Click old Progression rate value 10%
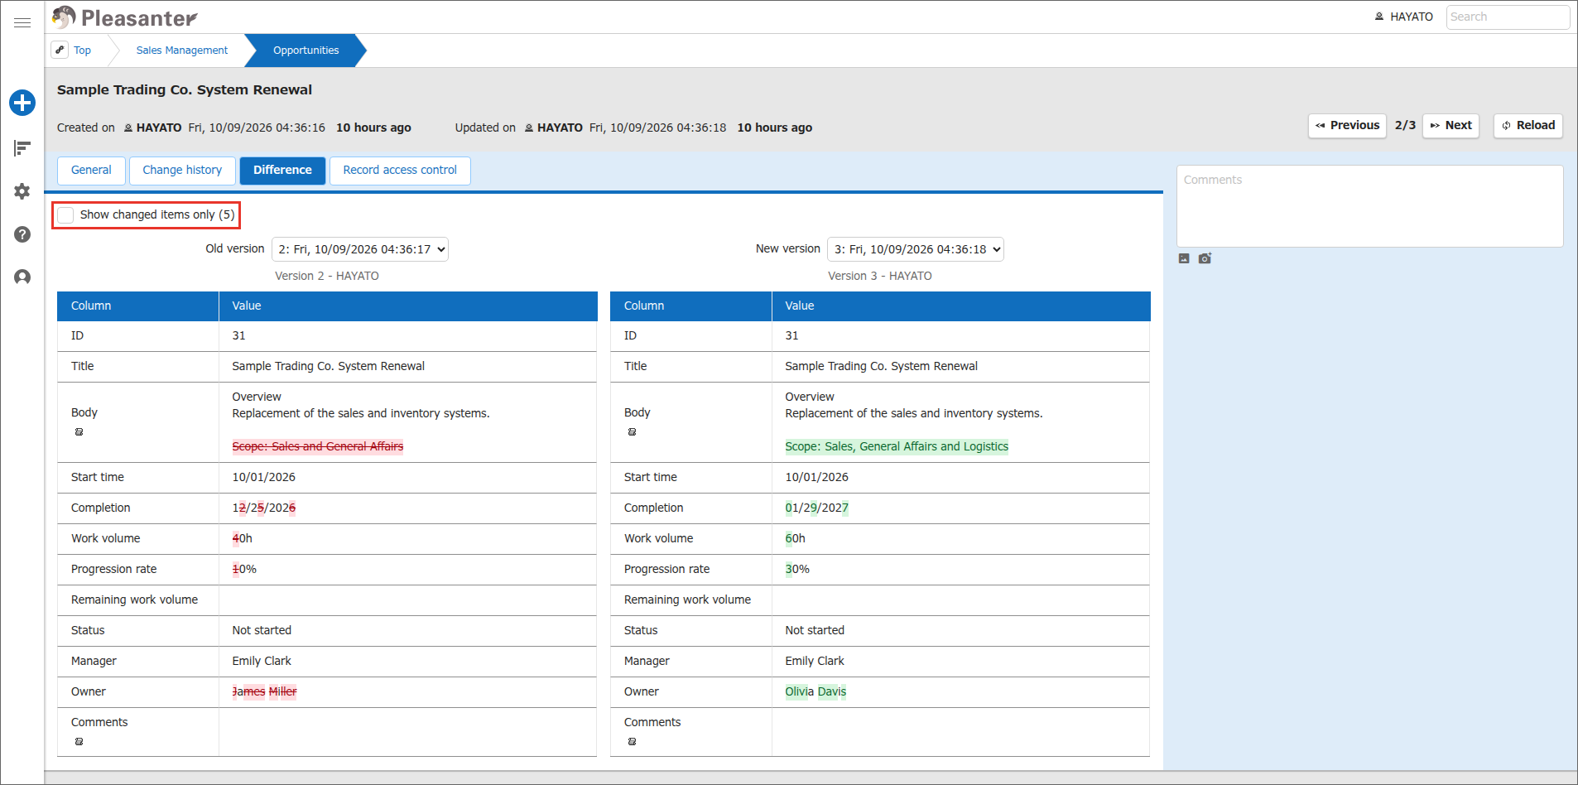The height and width of the screenshot is (785, 1578). (x=244, y=569)
